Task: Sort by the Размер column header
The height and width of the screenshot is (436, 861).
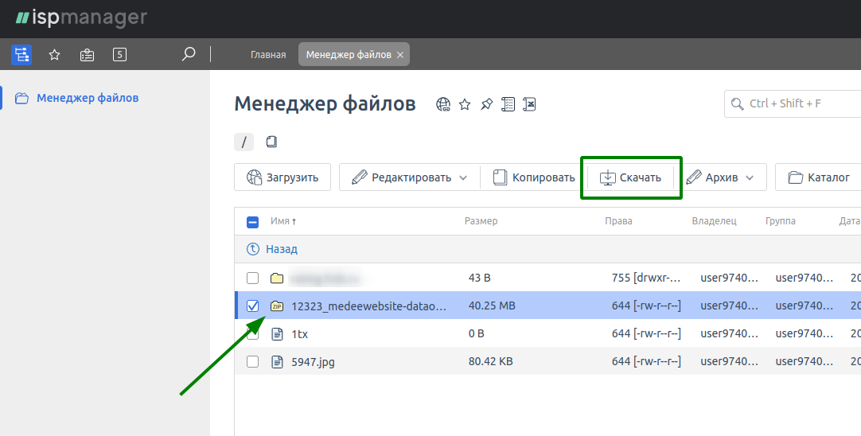Action: pos(481,221)
